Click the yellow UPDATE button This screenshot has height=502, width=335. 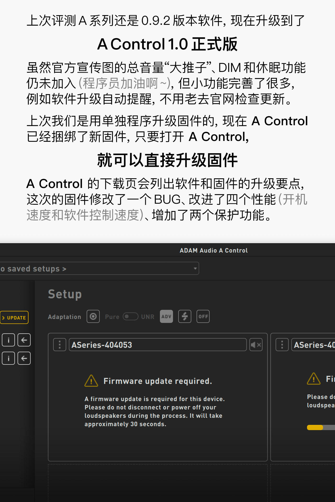14,317
